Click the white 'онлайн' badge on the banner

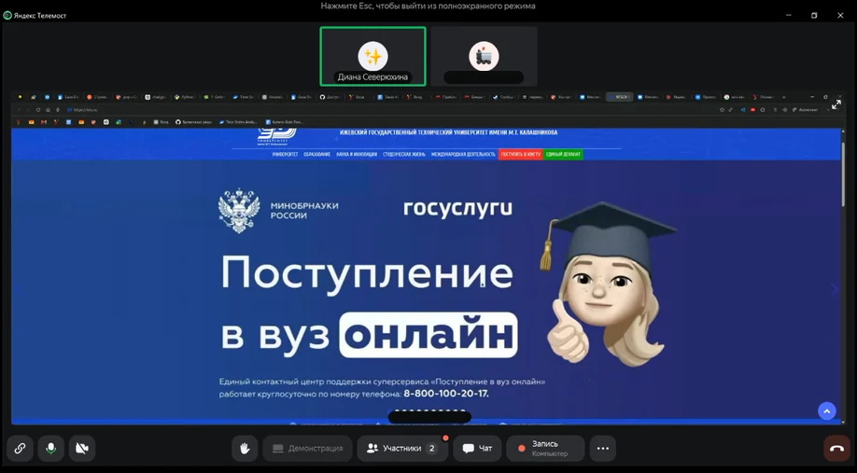[x=428, y=335]
